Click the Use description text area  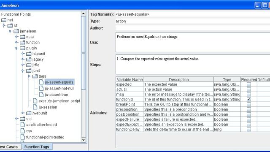click(193, 42)
